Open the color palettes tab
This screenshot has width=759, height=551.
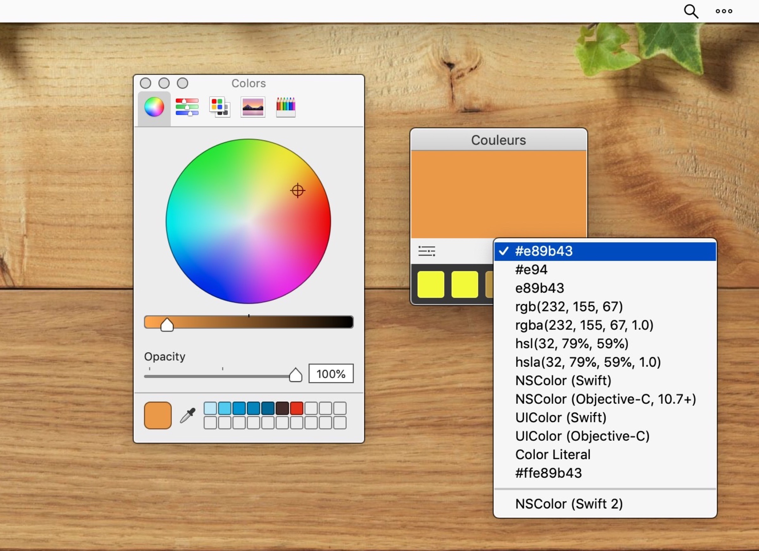click(x=219, y=107)
